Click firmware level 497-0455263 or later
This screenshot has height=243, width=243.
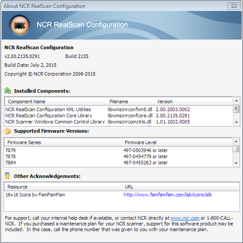[145, 163]
